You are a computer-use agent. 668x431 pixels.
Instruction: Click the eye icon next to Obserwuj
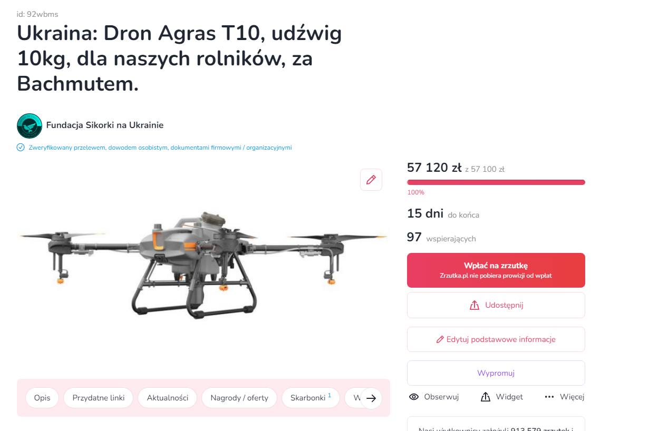(414, 397)
